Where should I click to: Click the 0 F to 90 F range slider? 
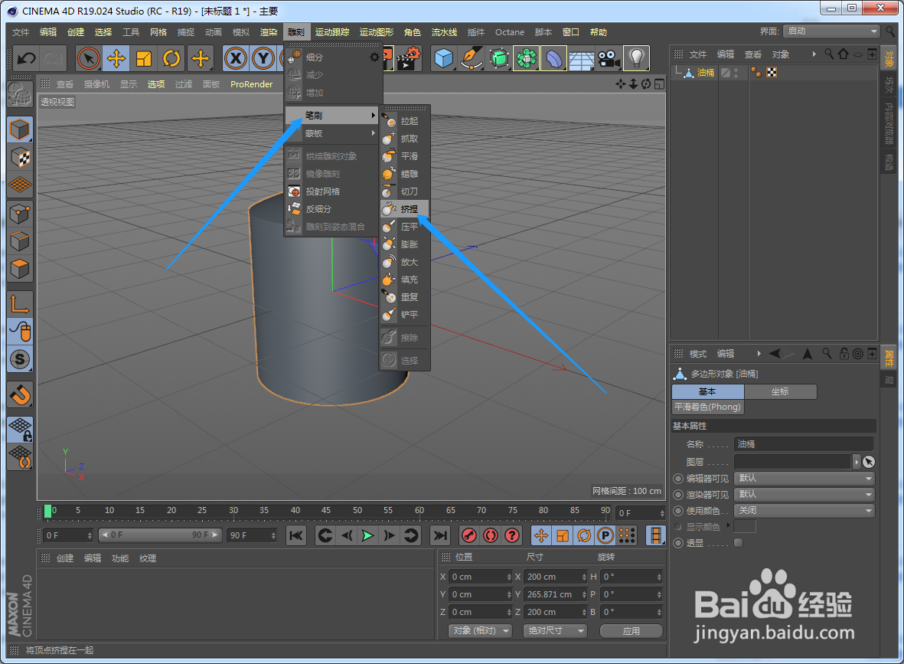click(x=159, y=535)
